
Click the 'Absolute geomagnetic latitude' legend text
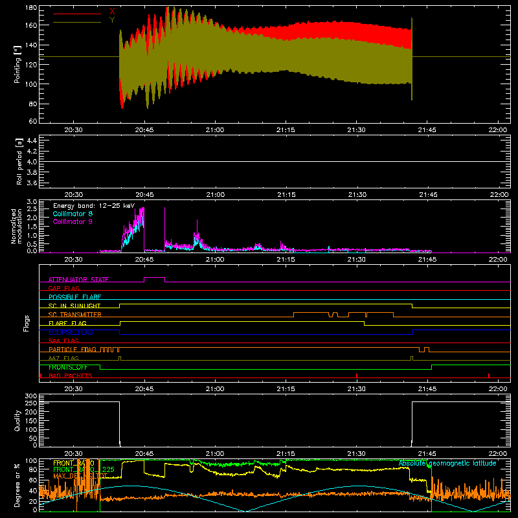447,463
